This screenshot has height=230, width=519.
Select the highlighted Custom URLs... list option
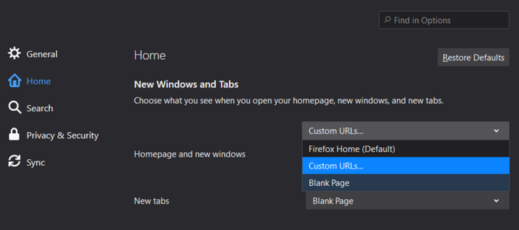pos(405,166)
